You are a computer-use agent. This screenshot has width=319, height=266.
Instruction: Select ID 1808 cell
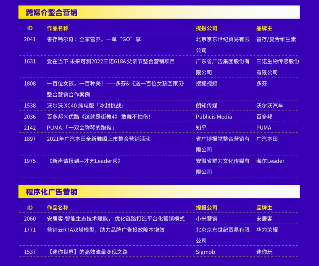(30, 83)
